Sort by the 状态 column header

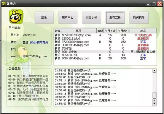pos(143,31)
